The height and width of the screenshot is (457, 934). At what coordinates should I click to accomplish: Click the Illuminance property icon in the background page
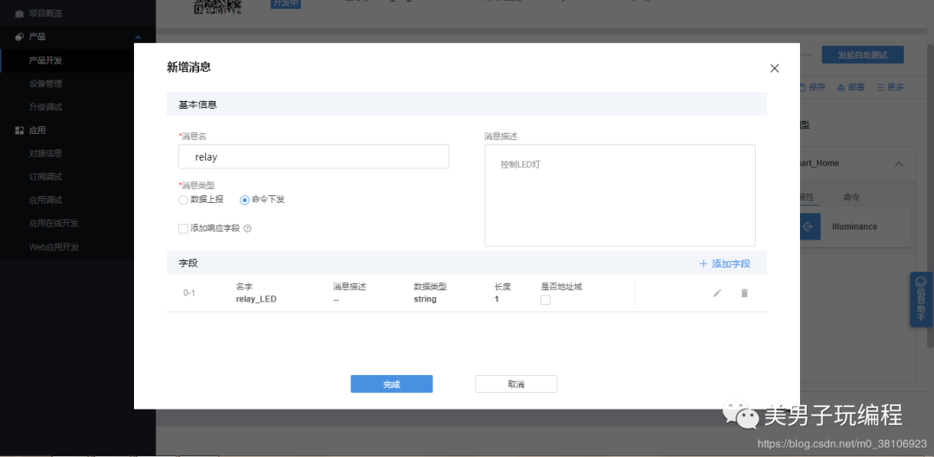pyautogui.click(x=809, y=226)
